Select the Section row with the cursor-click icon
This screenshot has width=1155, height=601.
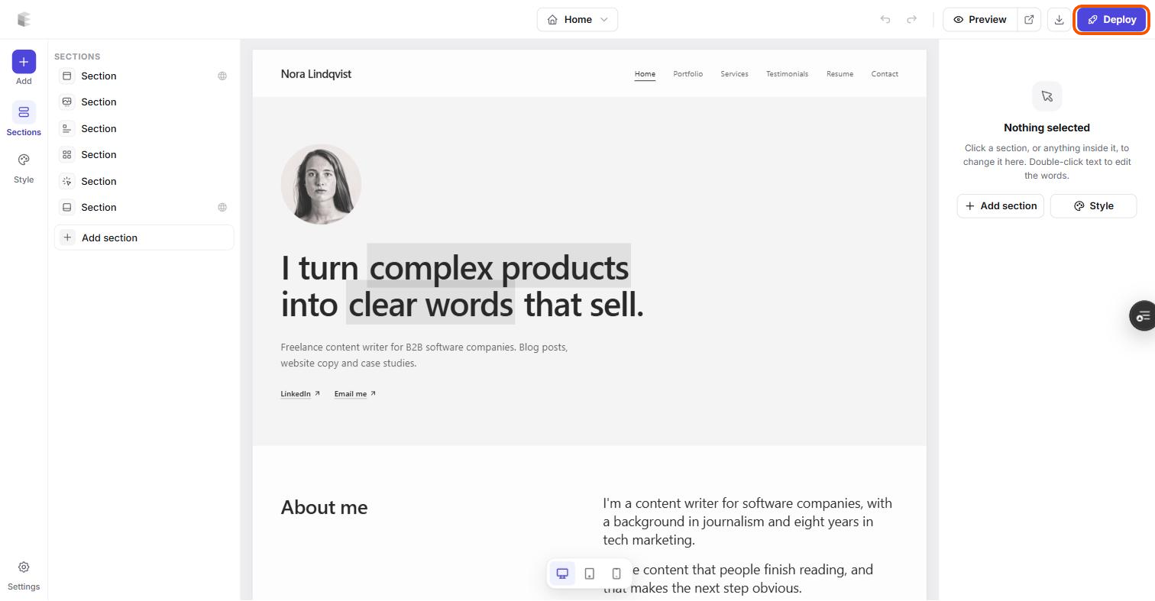pyautogui.click(x=144, y=181)
